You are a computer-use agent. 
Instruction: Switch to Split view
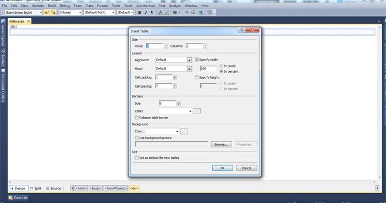(x=36, y=188)
